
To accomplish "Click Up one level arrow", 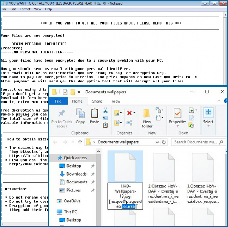I will [x=80, y=142].
